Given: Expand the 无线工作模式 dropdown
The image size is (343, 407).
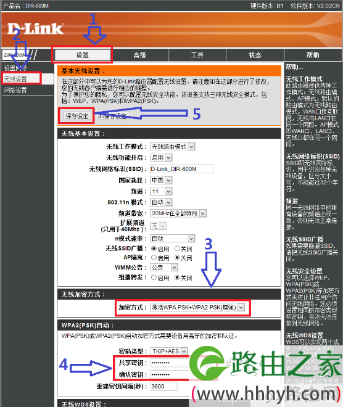Looking at the screenshot, I should 172,147.
